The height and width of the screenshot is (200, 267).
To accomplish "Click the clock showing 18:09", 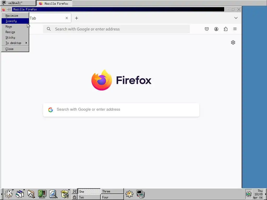I will click(258, 194).
